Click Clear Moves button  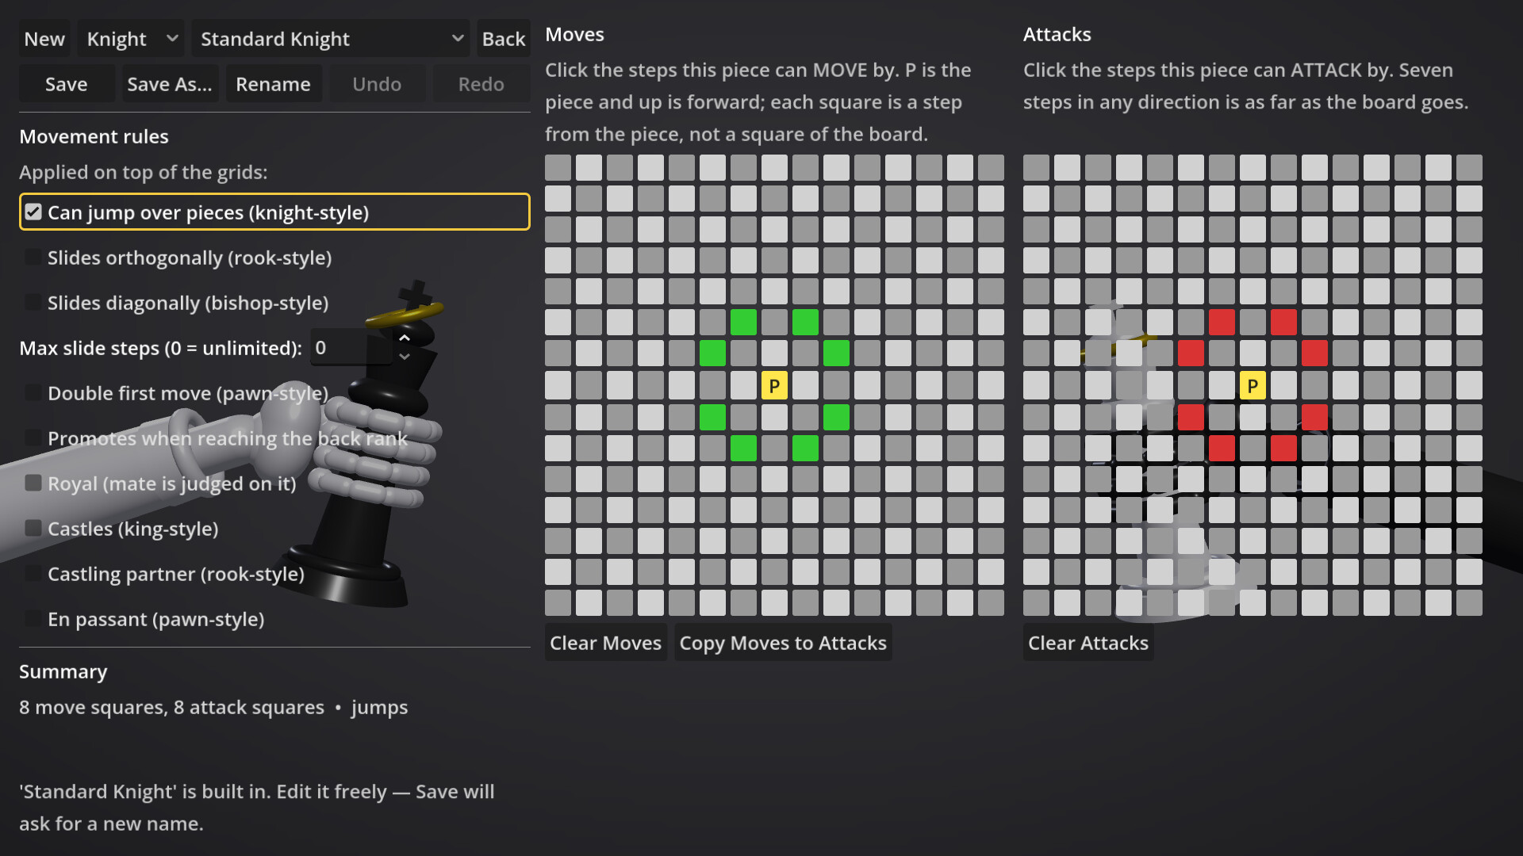click(606, 643)
